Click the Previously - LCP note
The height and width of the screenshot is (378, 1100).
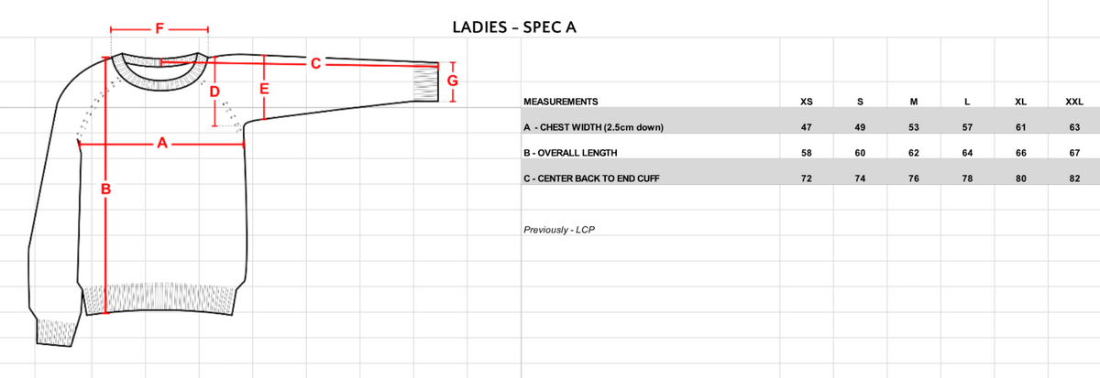tap(559, 230)
